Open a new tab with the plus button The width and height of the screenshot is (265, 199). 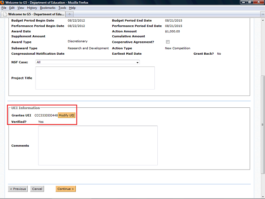pyautogui.click(x=70, y=14)
